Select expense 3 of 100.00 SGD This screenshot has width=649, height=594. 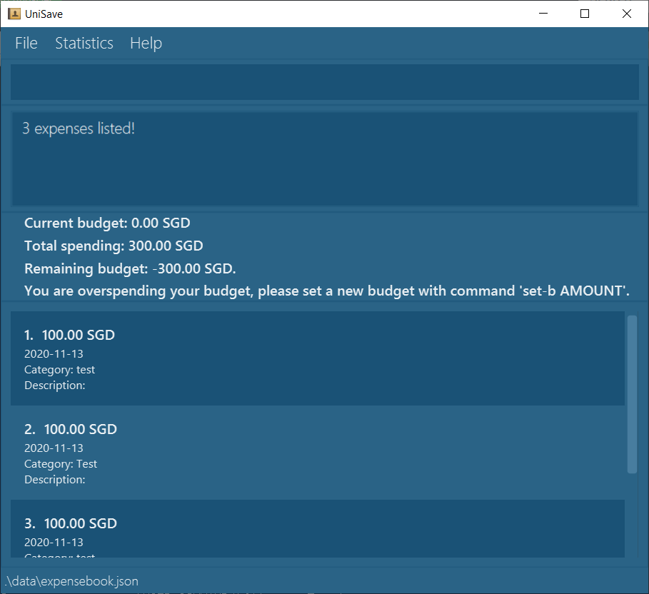coord(318,528)
